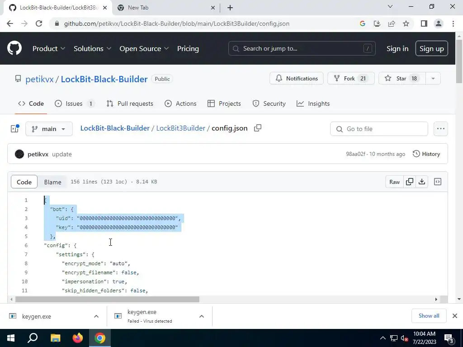Open the Code repository tab
The image size is (463, 347).
tap(31, 103)
